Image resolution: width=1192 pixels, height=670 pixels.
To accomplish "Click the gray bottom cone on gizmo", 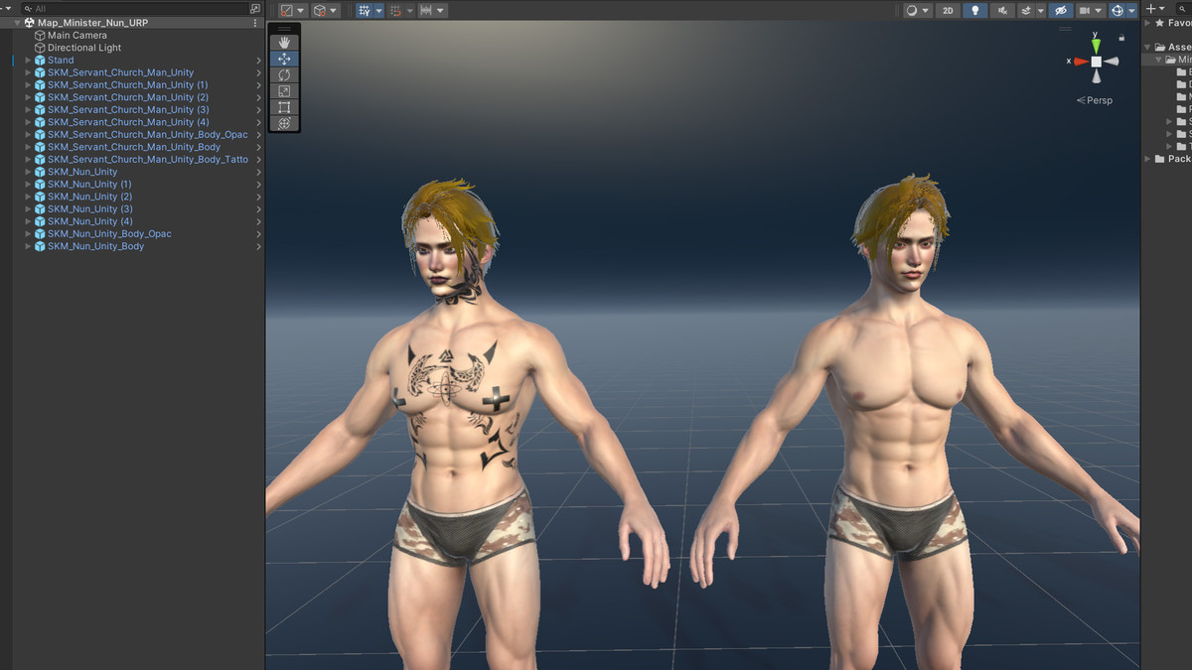I will 1096,78.
